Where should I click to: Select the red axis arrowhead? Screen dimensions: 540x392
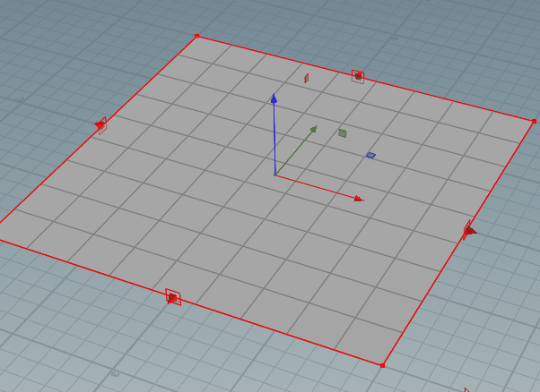pyautogui.click(x=359, y=199)
